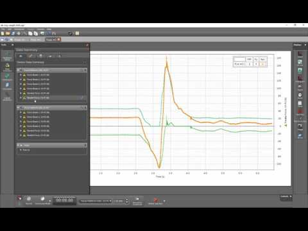Open the Workbook menu
The width and height of the screenshot is (308, 231).
coord(19,29)
